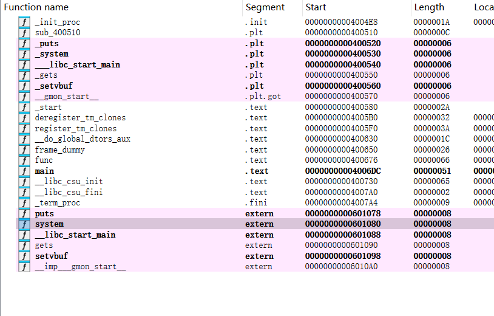Sort by the Function name column header

click(36, 7)
